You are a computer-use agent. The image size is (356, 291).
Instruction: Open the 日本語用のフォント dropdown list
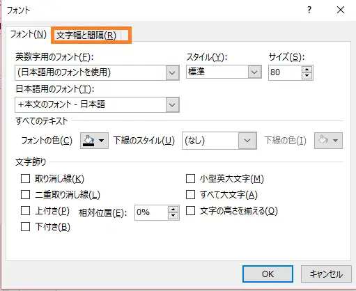[x=172, y=105]
